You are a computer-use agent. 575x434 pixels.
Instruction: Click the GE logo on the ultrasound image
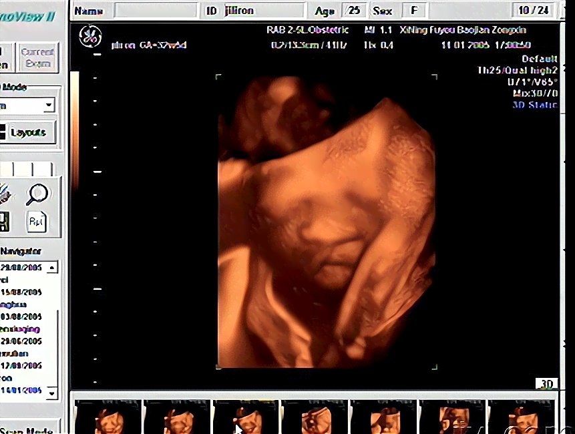(90, 36)
